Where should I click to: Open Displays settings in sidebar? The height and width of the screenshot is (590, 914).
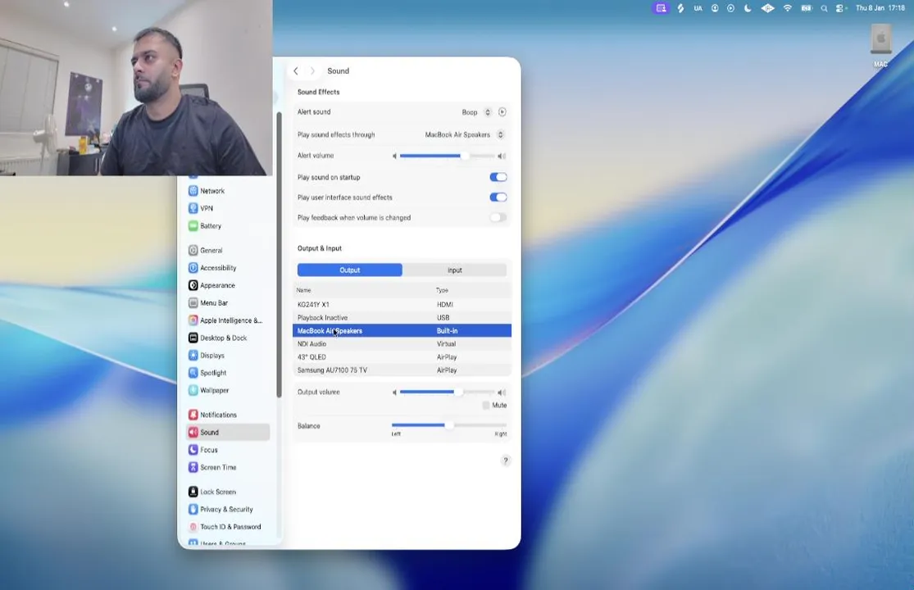(x=207, y=356)
